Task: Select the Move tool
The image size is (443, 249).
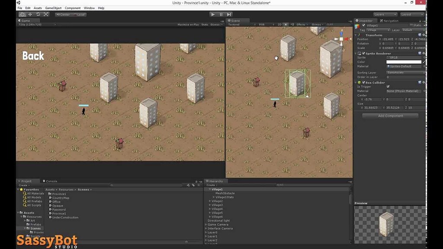Action: [30, 14]
